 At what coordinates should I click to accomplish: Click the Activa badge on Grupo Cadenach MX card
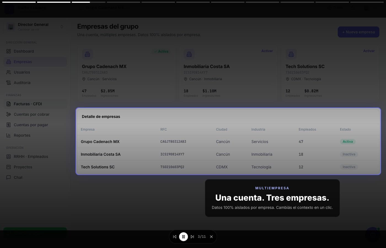[x=161, y=52]
